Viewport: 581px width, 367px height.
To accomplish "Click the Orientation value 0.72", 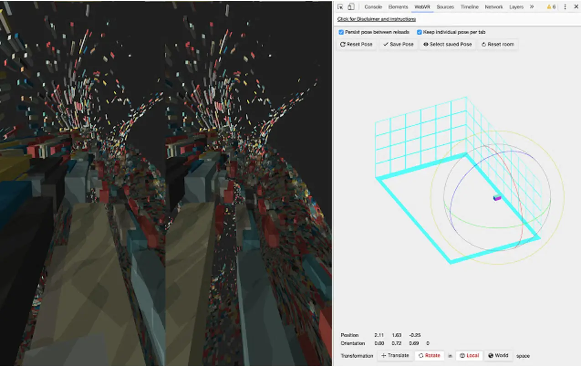I will point(396,343).
